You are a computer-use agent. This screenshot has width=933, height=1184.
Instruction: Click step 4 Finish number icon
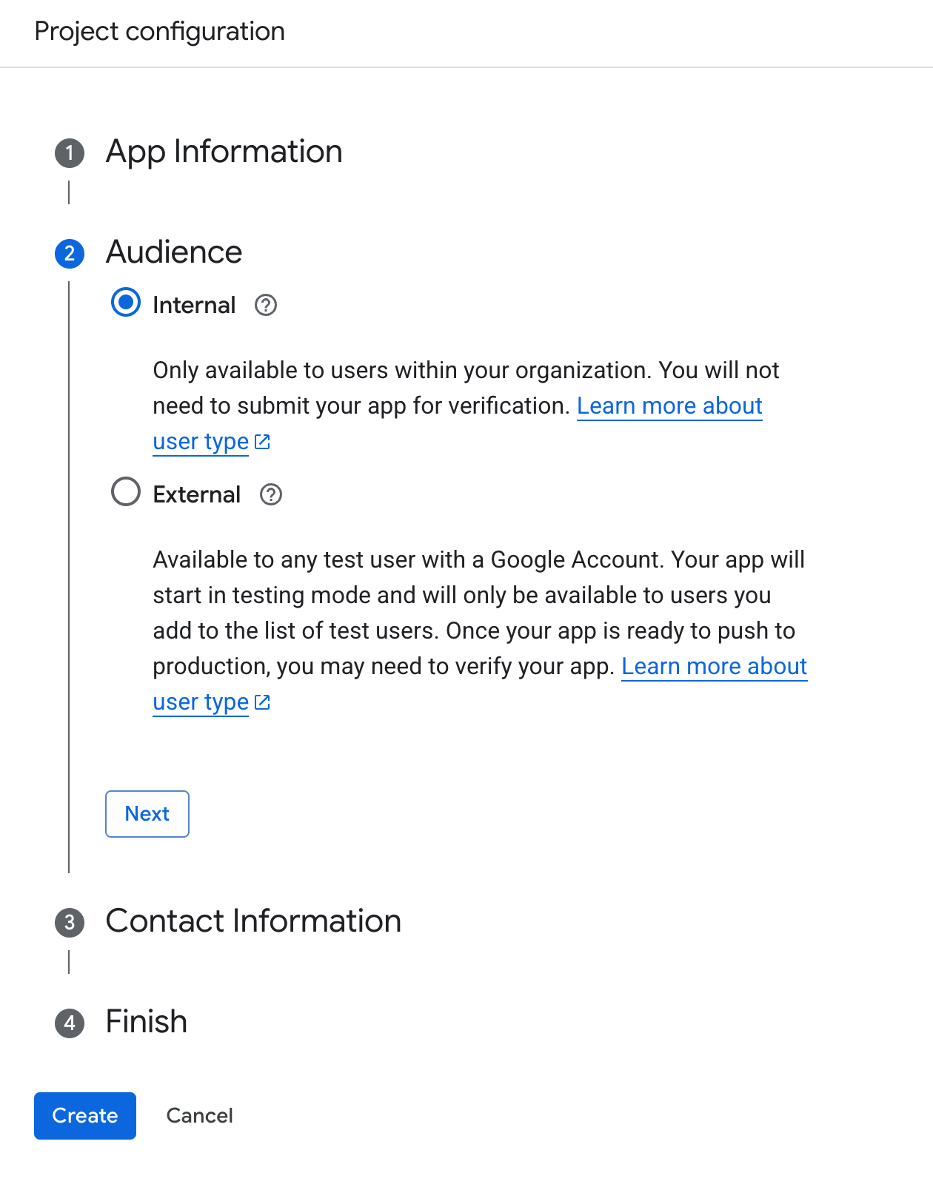click(70, 1023)
